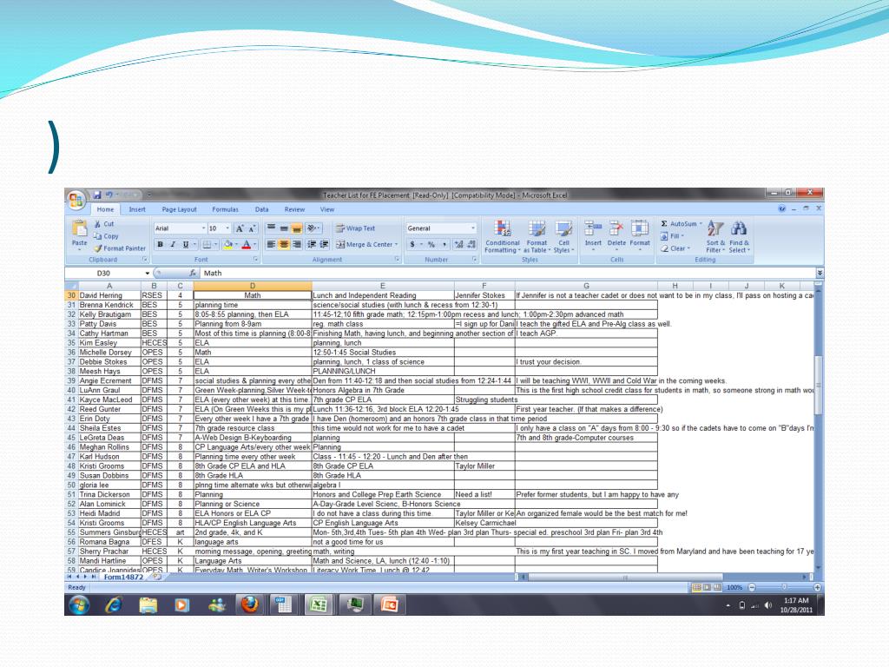Click the Merge & Center button
Viewport: 889px width, 667px height.
click(x=365, y=245)
